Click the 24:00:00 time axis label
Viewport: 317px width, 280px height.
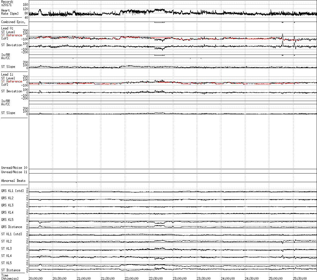click(228, 278)
